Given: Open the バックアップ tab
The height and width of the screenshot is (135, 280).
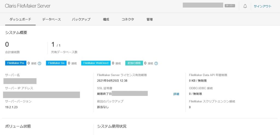Looking at the screenshot, I should [81, 19].
